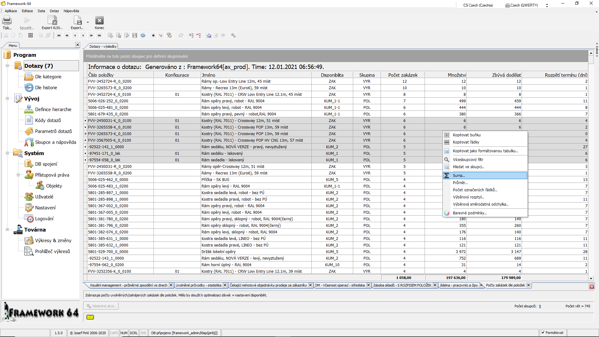Close the Čekající nehotové objednávky tab
This screenshot has height=337, width=599.
pos(310,285)
